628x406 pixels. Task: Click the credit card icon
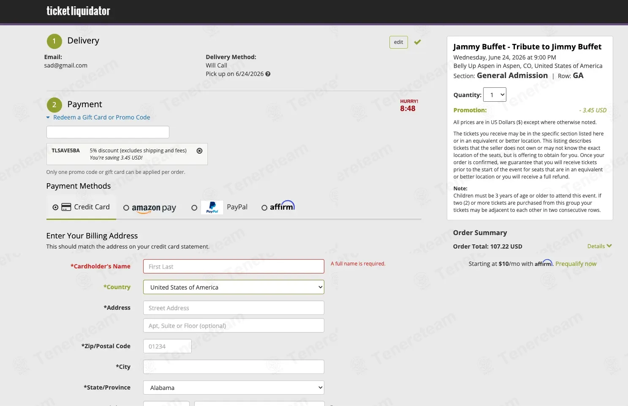66,207
